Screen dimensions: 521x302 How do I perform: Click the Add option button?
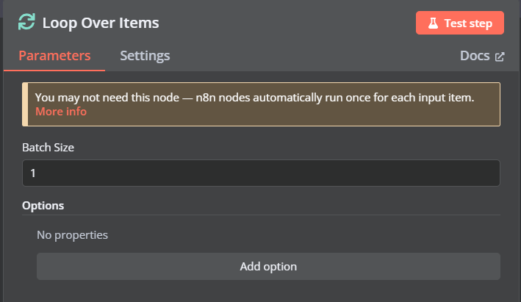(268, 267)
